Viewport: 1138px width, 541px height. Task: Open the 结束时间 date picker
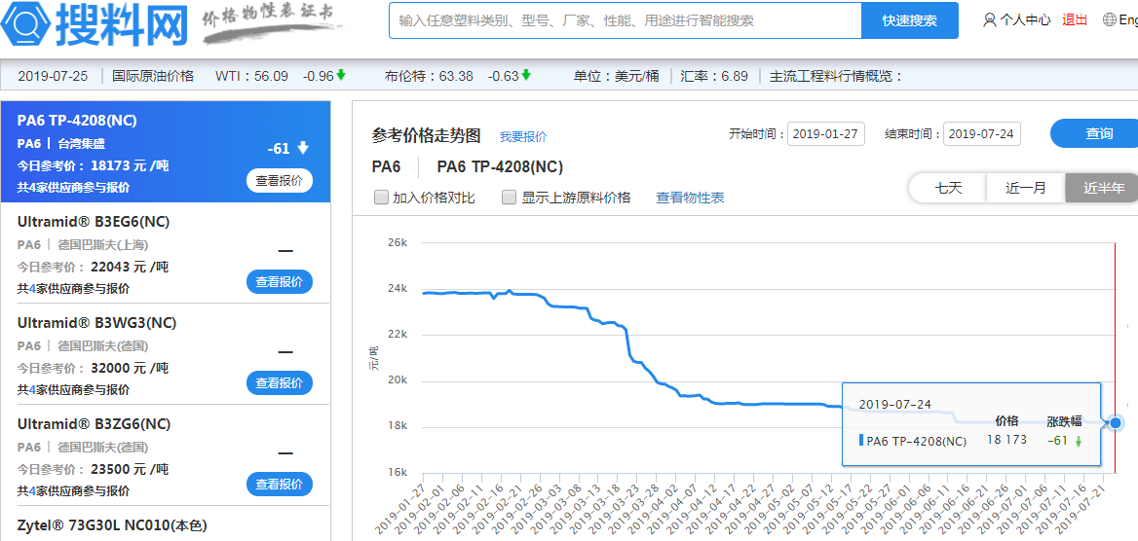click(x=981, y=134)
